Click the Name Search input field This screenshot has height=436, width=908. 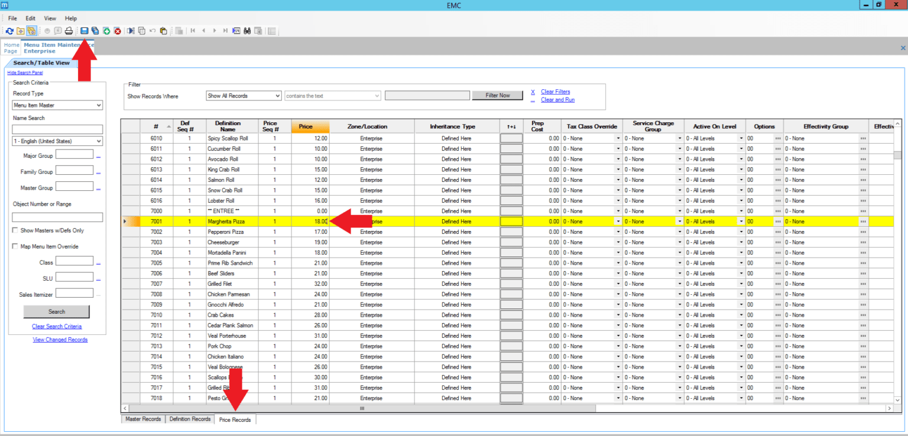(x=57, y=129)
